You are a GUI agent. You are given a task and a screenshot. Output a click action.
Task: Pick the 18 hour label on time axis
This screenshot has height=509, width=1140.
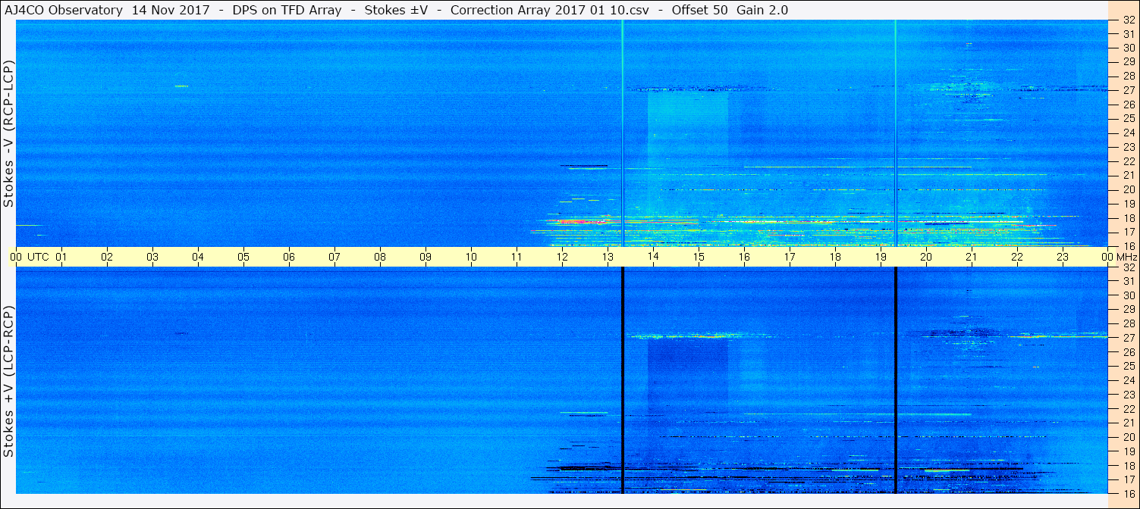click(835, 257)
